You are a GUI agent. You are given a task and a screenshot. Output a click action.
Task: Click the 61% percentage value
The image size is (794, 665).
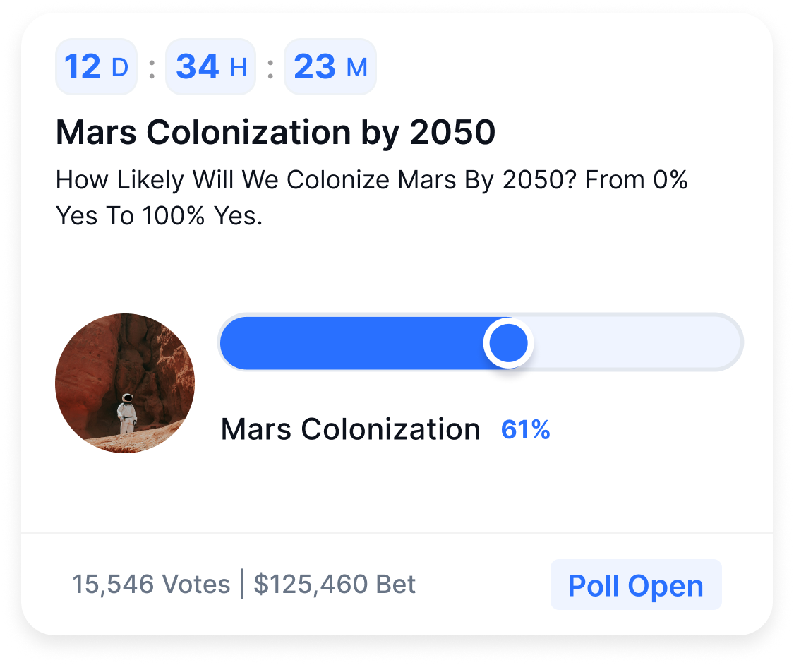[525, 429]
